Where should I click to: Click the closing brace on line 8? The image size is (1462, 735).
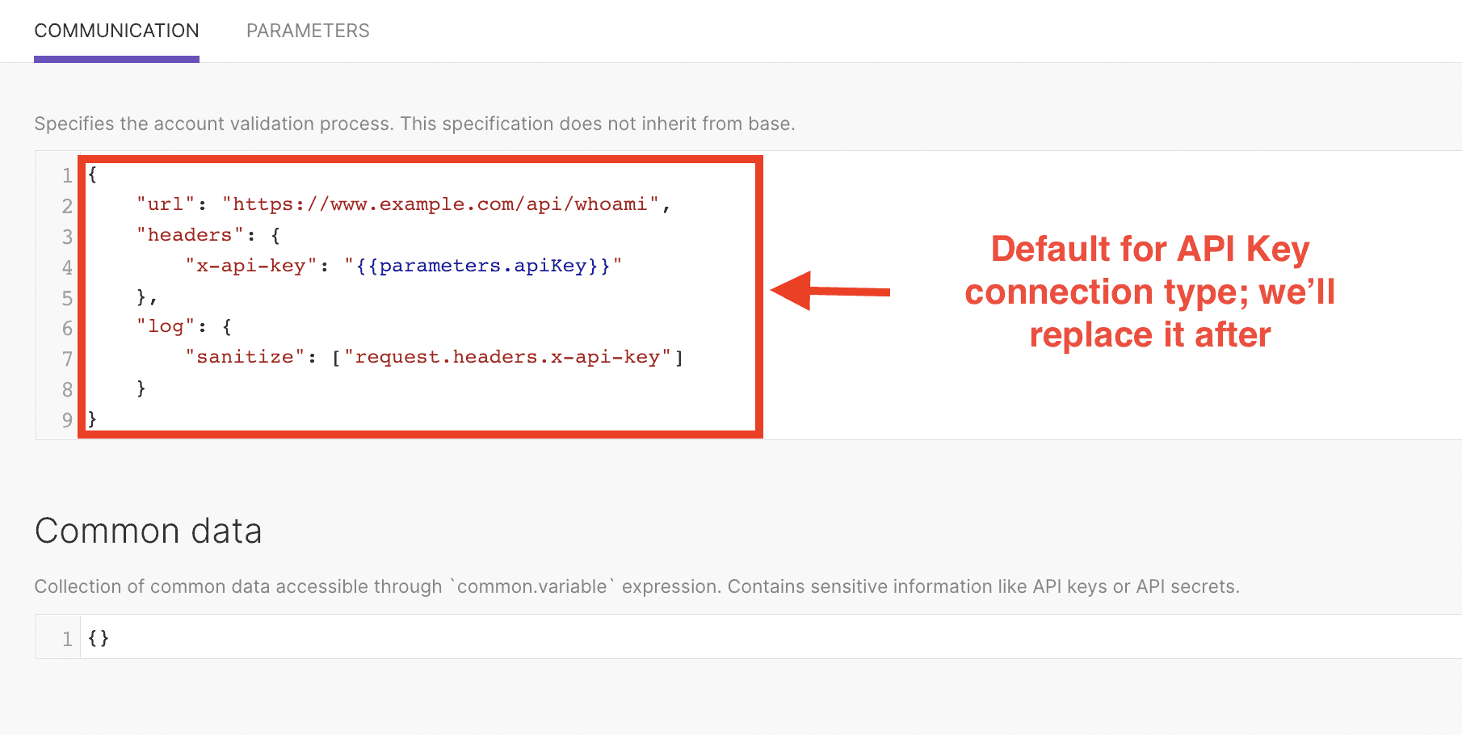(142, 388)
